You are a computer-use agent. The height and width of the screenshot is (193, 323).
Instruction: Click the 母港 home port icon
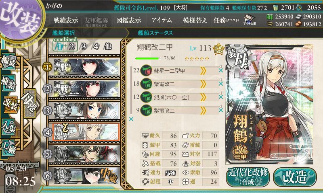[x=29, y=103]
